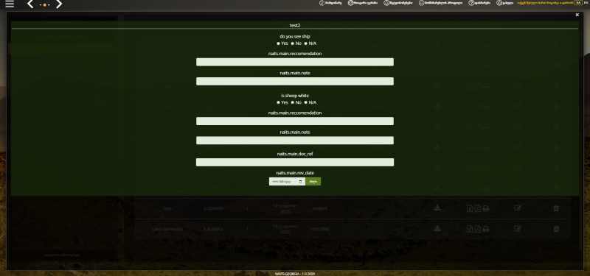590x276 pixels.
Task: Export Test row to PDF
Action: tap(477, 208)
